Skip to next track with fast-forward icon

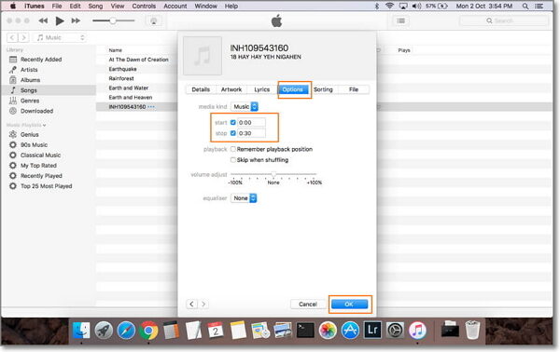[x=76, y=21]
